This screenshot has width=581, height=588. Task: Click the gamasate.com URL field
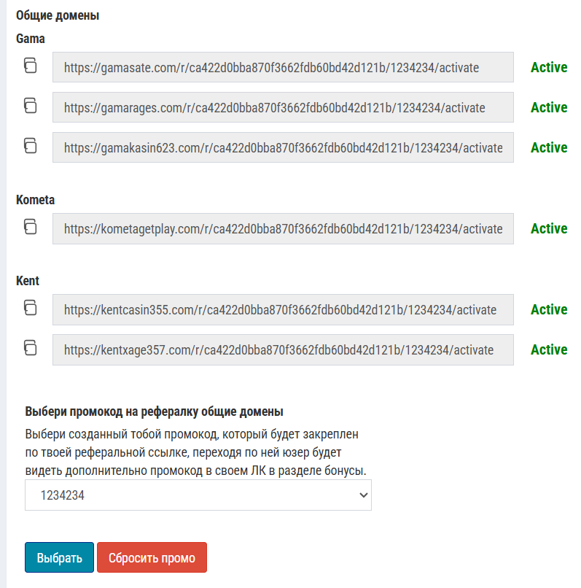coord(283,67)
